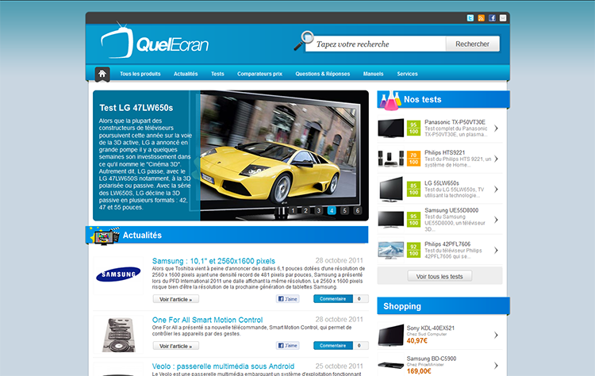Open the Twitter icon in top bar

point(470,17)
